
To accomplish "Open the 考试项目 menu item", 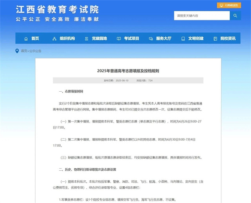I will point(132,39).
